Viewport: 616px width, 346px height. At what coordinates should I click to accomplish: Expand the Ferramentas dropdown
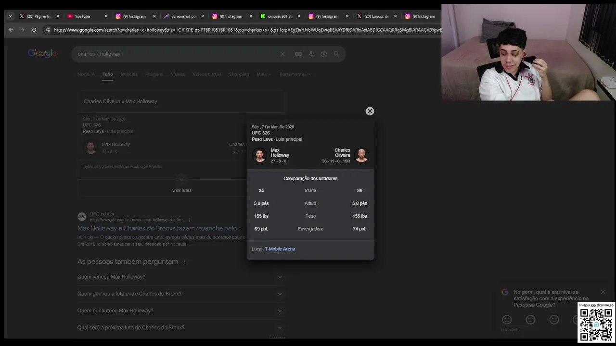coord(295,74)
